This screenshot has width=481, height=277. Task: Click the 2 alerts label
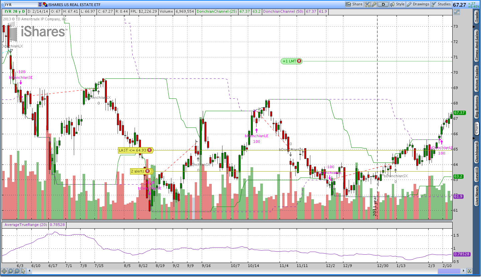(x=138, y=171)
